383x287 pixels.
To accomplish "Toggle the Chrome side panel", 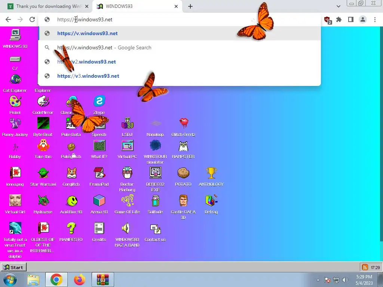I will (x=351, y=19).
